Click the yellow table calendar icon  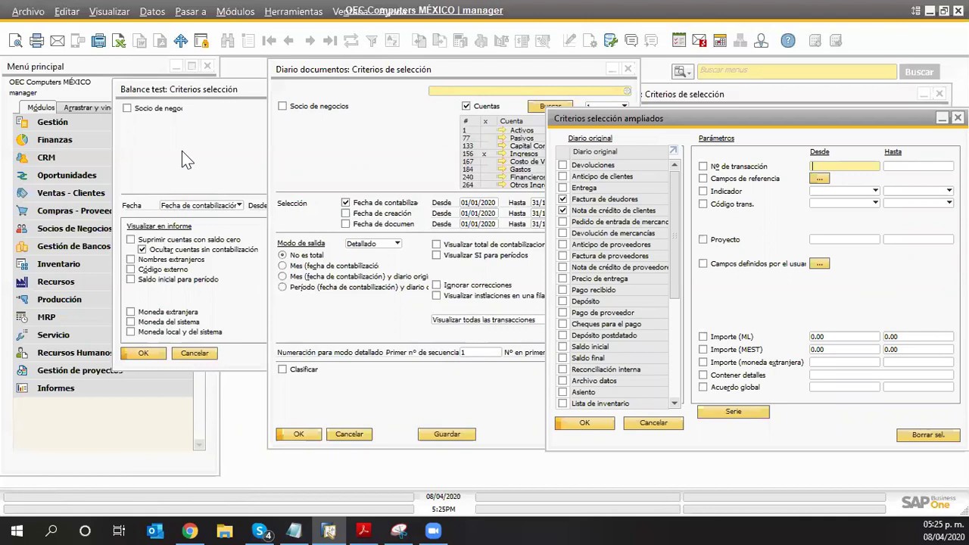click(x=720, y=41)
